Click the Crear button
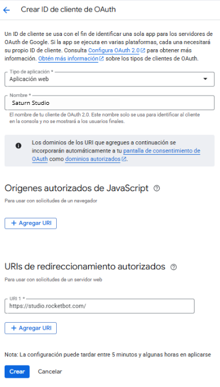220x387 pixels. (17, 371)
